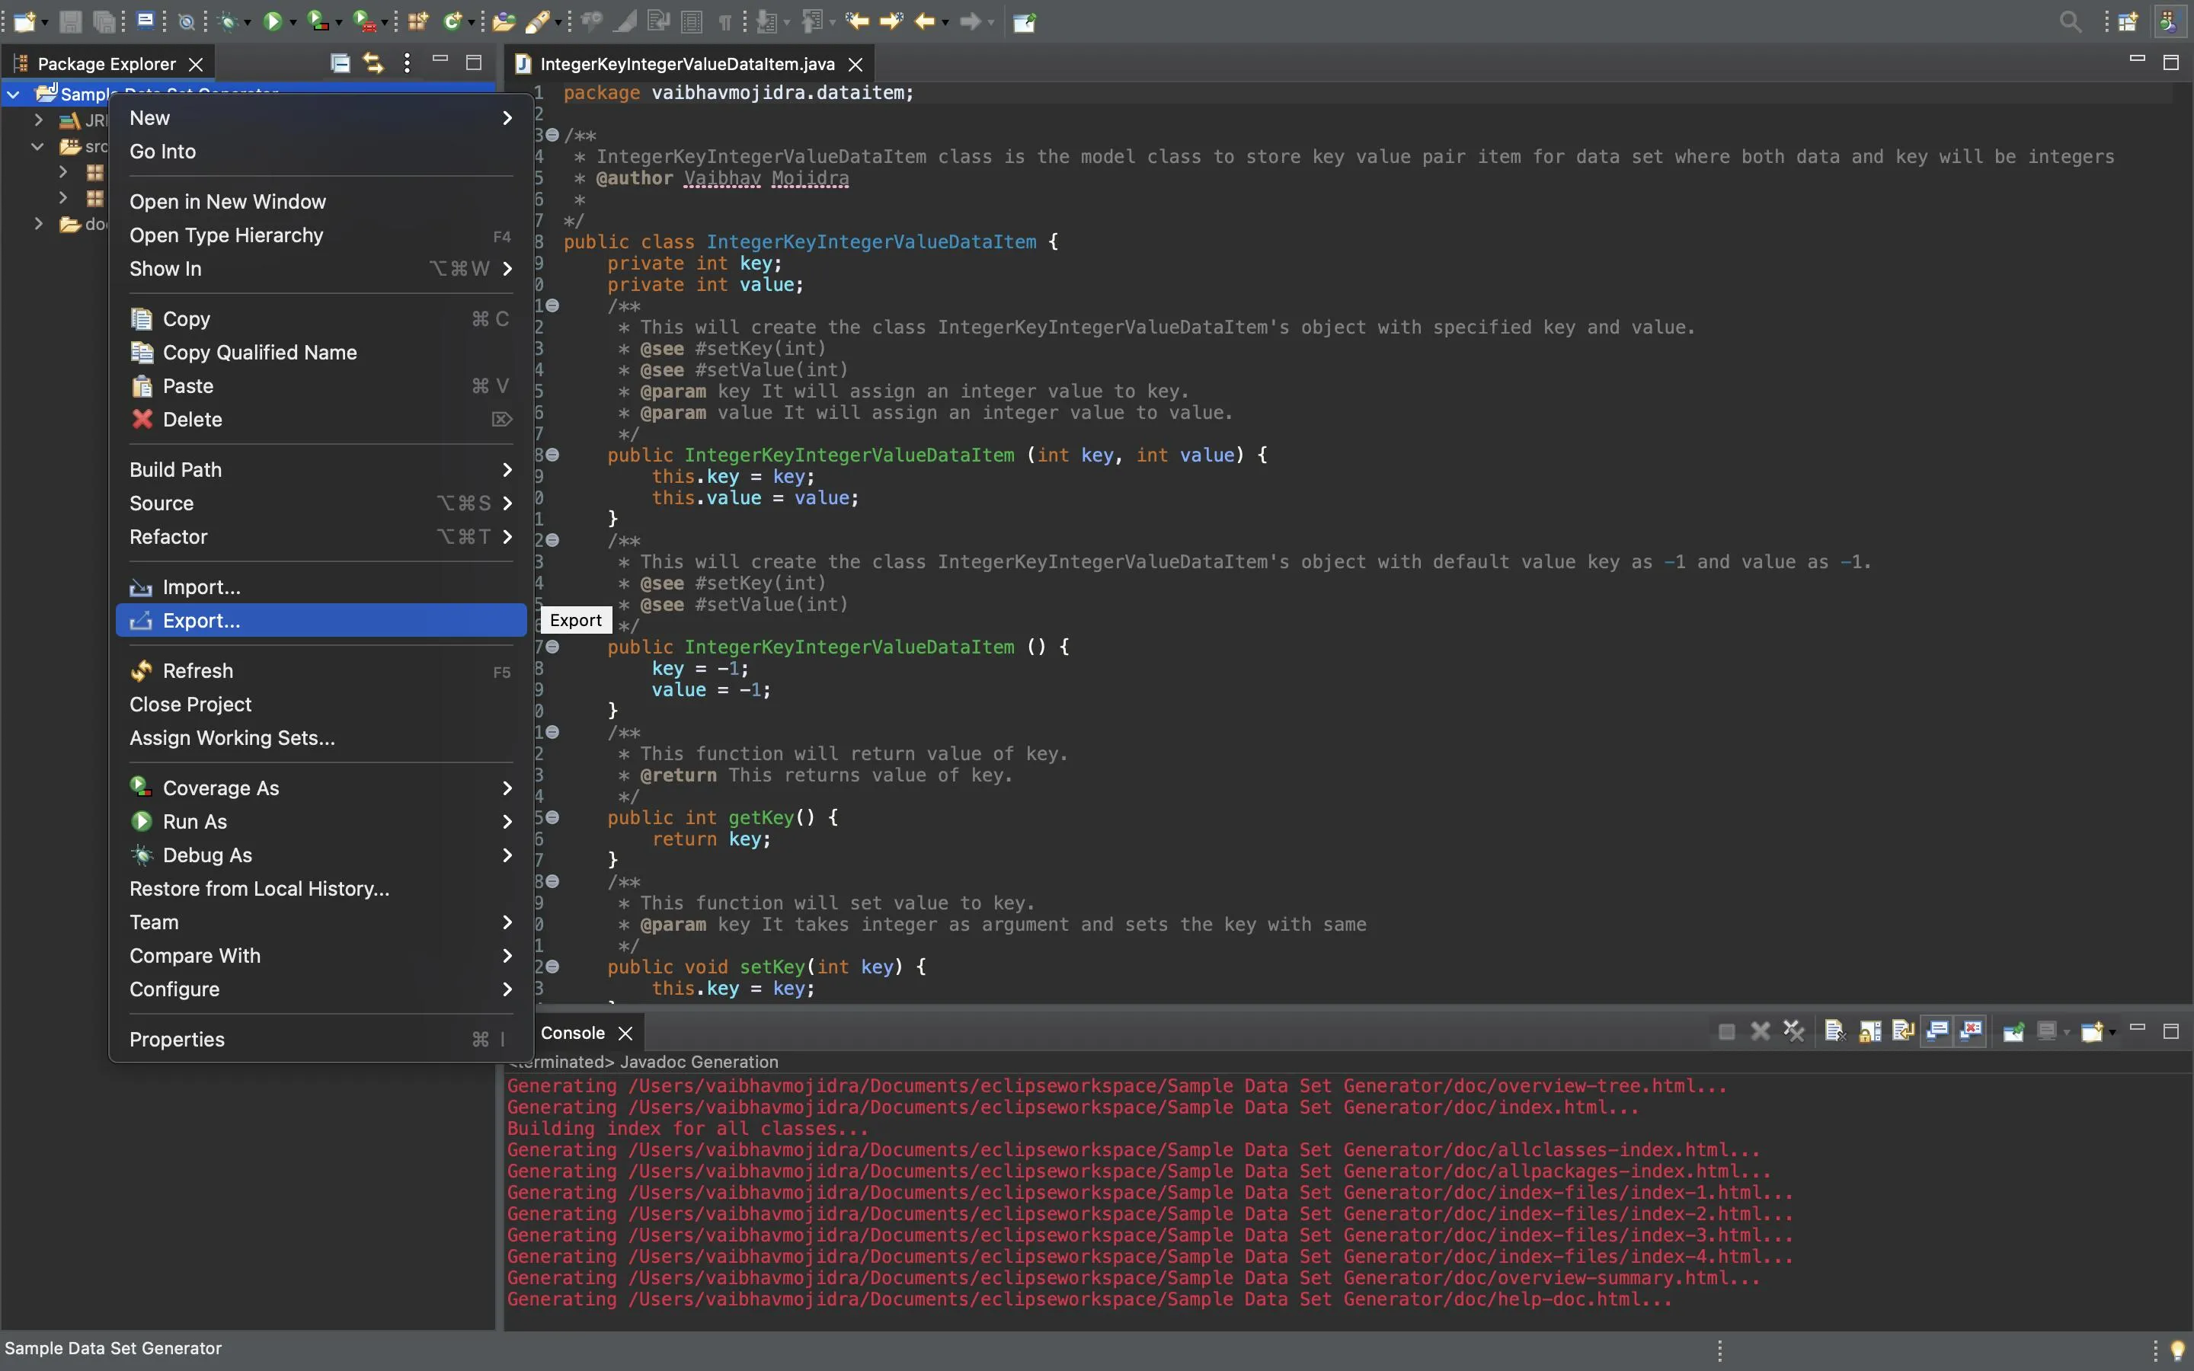
Task: Click the New Java Class icon
Action: coord(452,21)
